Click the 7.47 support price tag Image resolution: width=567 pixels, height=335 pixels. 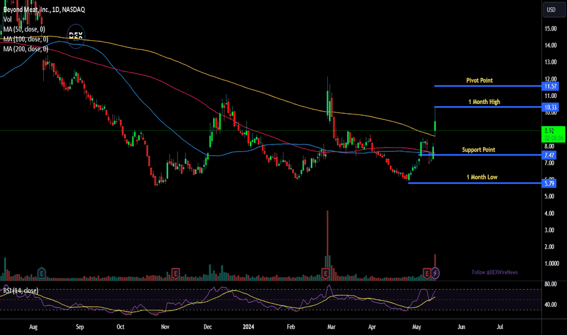point(549,155)
